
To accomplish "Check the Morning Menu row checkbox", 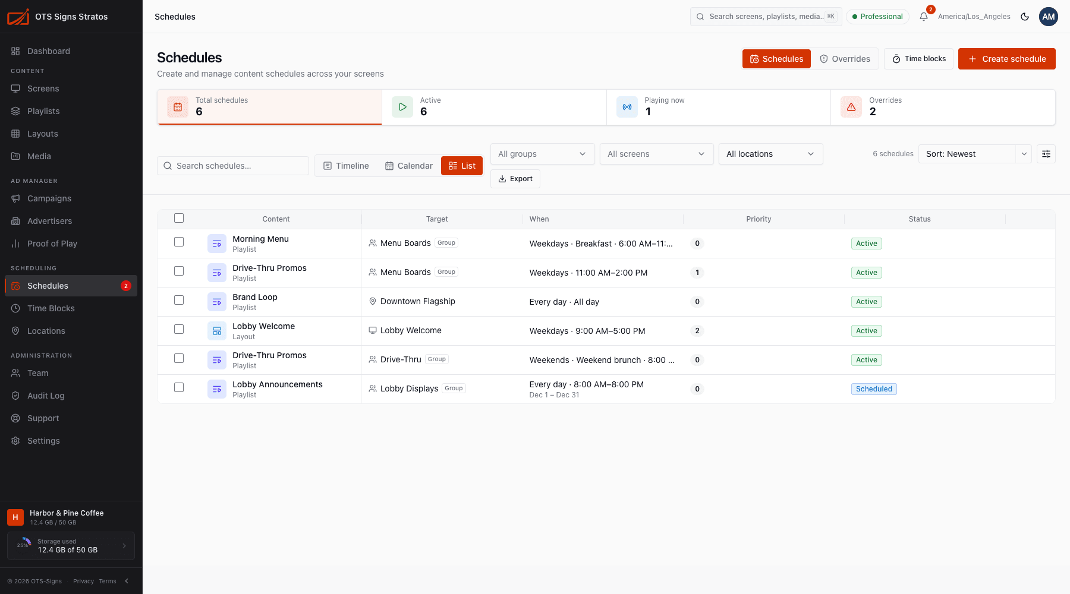I will 179,242.
